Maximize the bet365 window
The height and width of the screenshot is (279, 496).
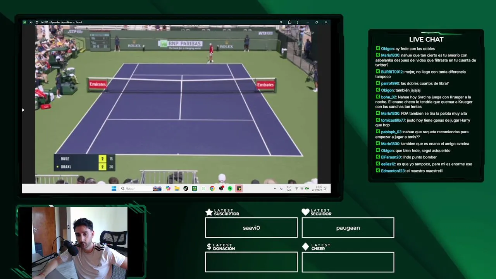click(317, 22)
